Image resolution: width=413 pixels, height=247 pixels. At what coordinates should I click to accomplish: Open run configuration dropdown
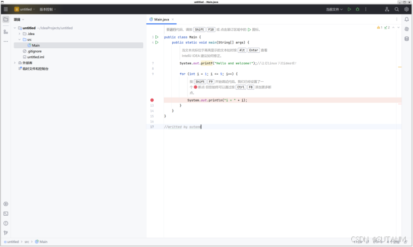(x=334, y=9)
